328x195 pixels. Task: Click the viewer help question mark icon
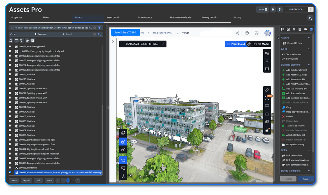(247, 33)
